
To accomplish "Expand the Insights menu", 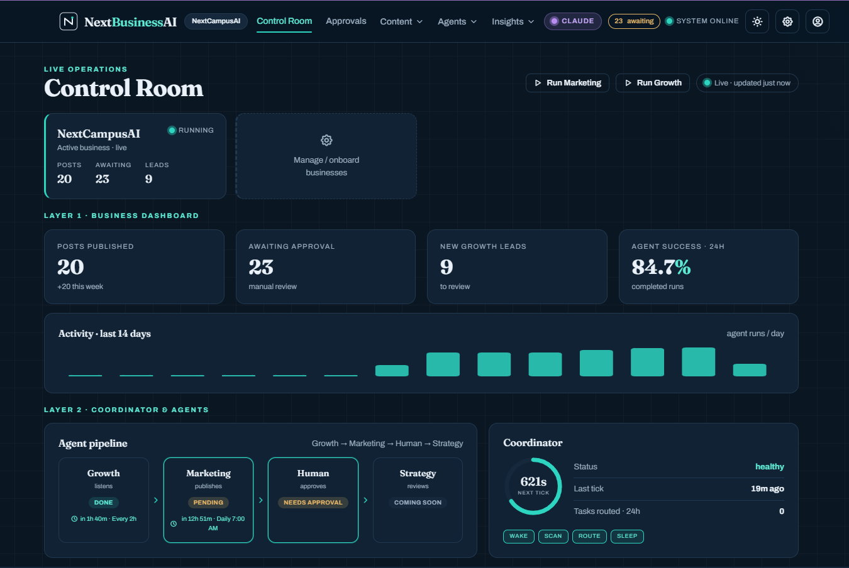I will 513,21.
